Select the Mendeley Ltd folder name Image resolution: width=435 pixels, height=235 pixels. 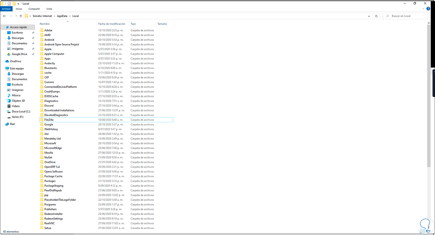click(53, 138)
